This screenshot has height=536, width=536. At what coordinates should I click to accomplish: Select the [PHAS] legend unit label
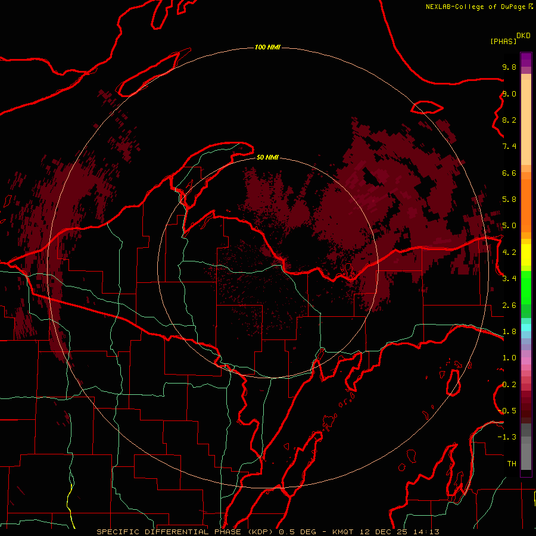coord(503,41)
